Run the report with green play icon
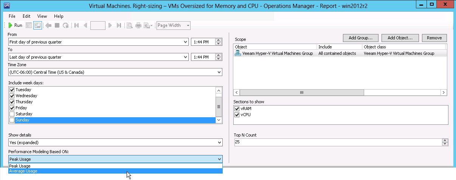Image resolution: width=456 pixels, height=180 pixels. (x=15, y=25)
